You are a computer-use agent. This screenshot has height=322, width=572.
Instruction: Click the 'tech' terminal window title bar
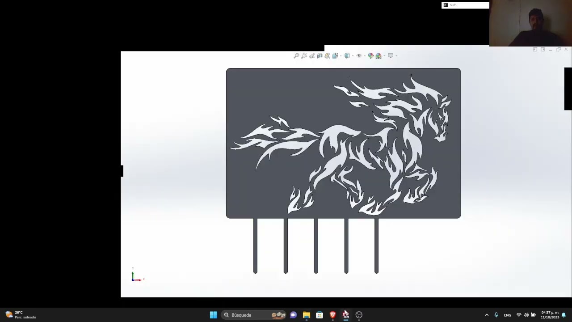(x=465, y=5)
